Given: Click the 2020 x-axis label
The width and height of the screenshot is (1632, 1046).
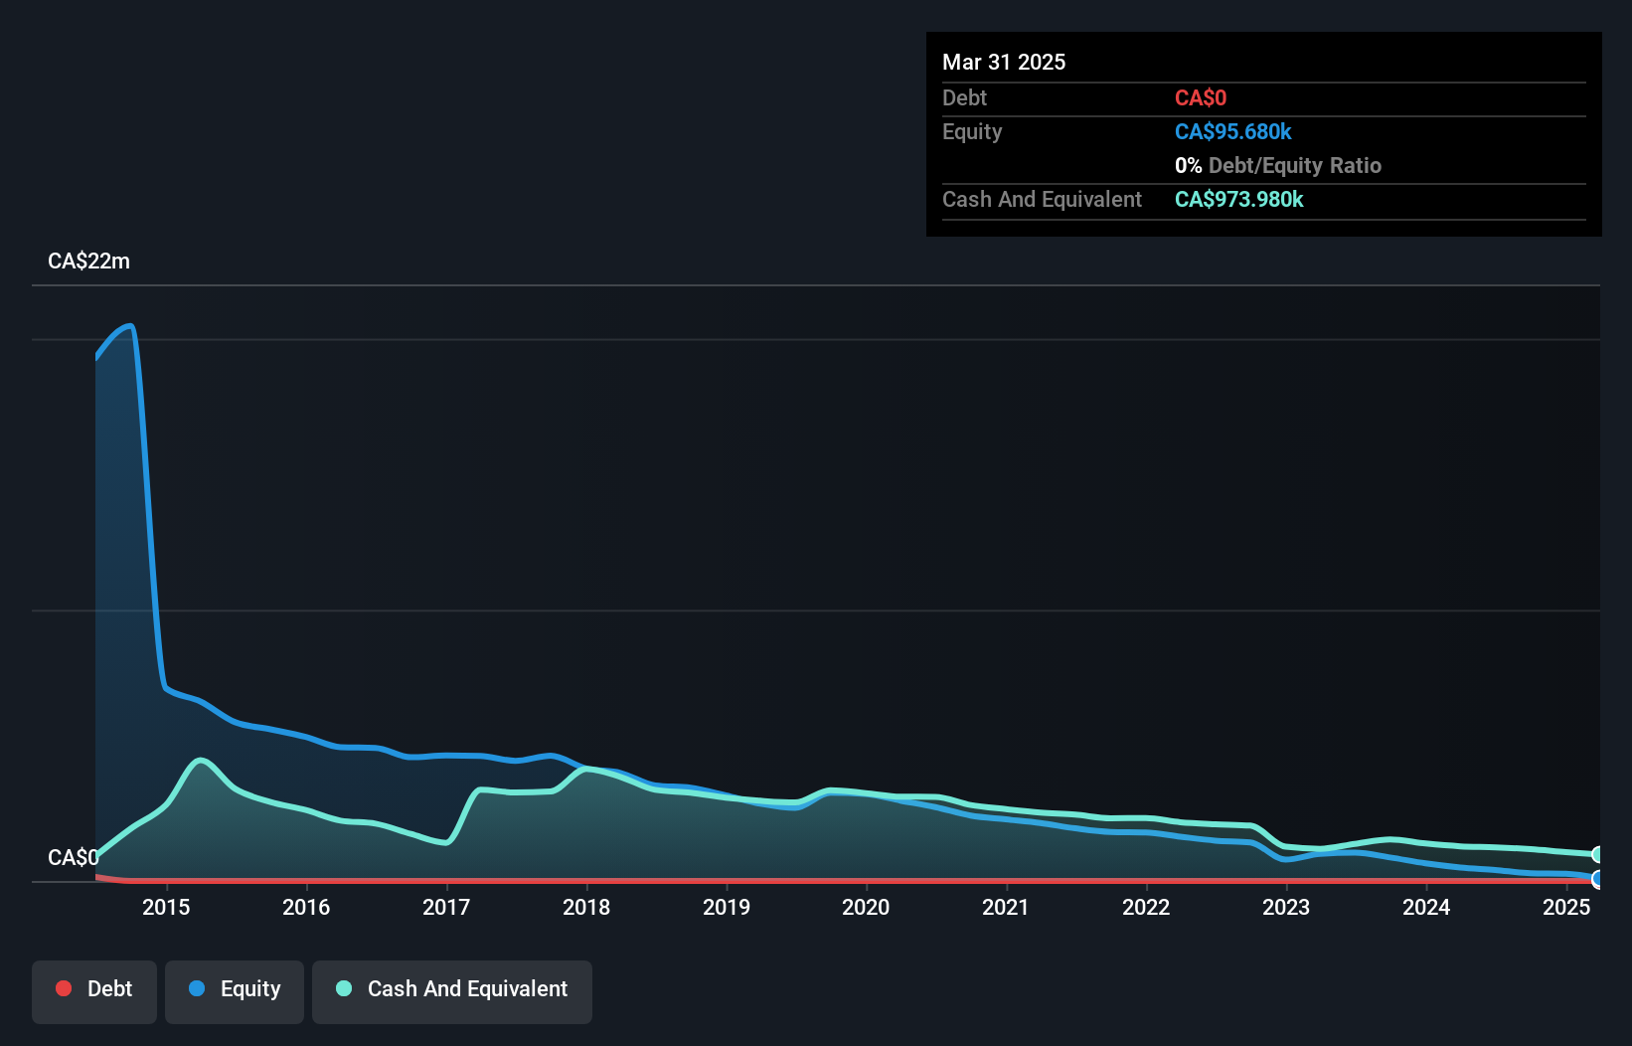Looking at the screenshot, I should (866, 907).
